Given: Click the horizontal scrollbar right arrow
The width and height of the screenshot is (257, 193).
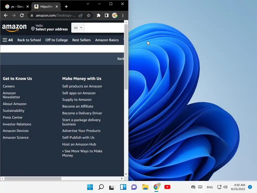Looking at the screenshot, I should pyautogui.click(x=122, y=179).
